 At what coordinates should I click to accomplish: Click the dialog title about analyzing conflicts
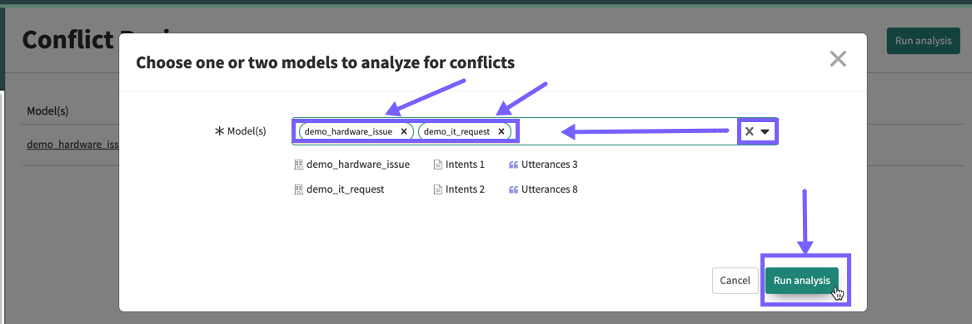click(326, 62)
